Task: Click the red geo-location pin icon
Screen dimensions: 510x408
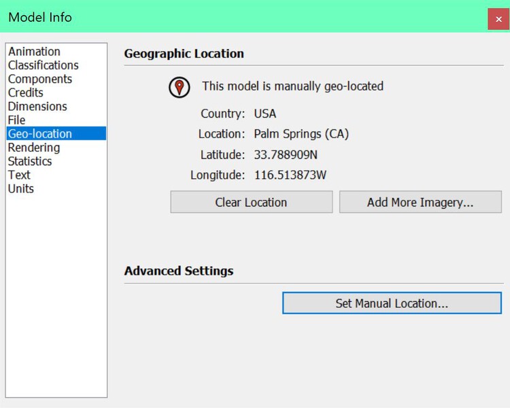Action: coord(180,87)
